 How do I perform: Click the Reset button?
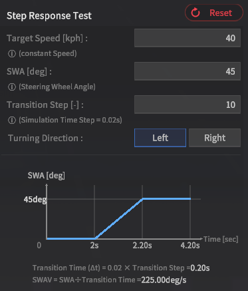click(x=214, y=13)
